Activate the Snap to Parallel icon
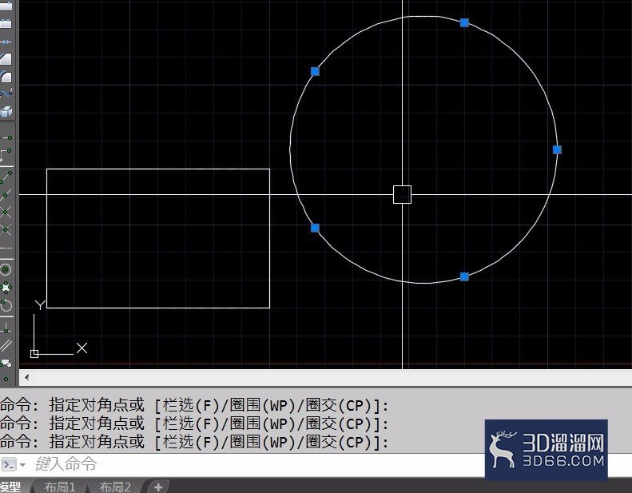The image size is (632, 493). click(6, 345)
